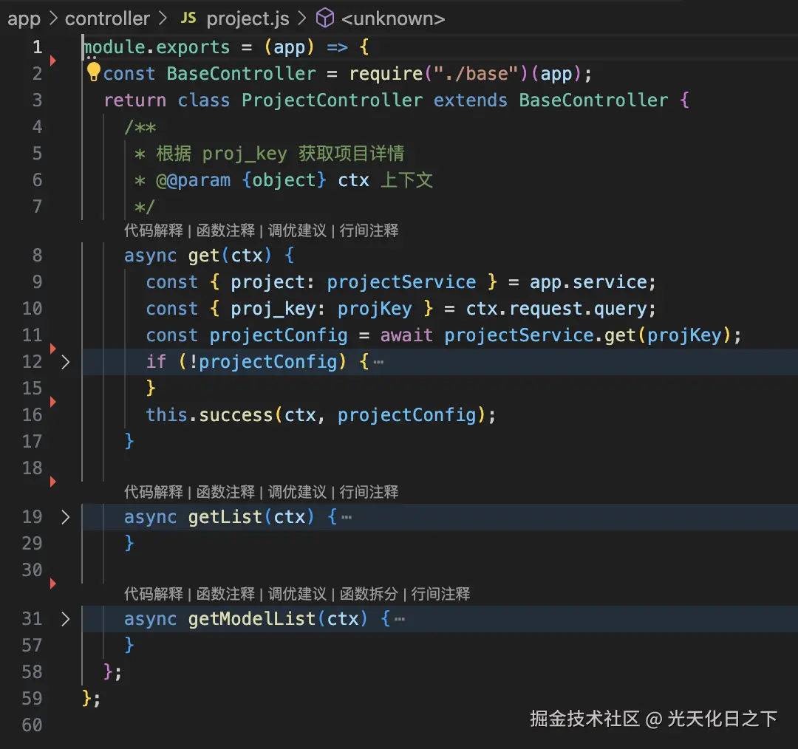Click 函数拆分 above getModelList method
Image resolution: width=798 pixels, height=749 pixels.
[x=369, y=594]
